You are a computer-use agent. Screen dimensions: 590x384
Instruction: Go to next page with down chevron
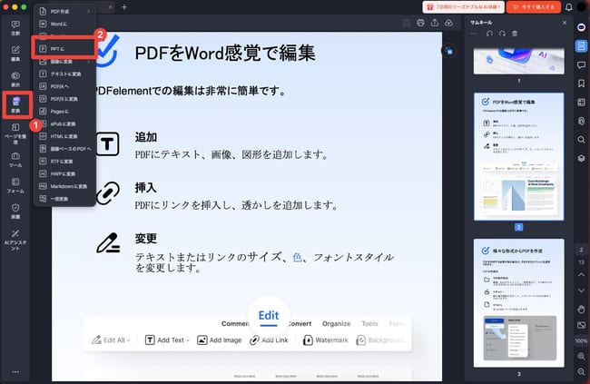(x=581, y=290)
